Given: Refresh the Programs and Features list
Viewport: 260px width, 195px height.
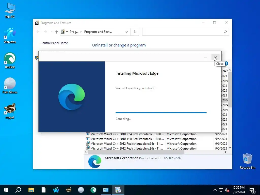Looking at the screenshot, I should [x=135, y=32].
